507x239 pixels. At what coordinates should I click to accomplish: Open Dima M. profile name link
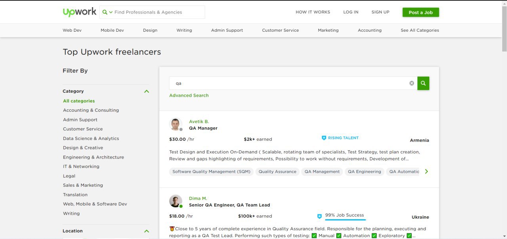[198, 199]
